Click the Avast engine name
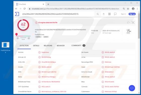The image size is (141, 95). pyautogui.click(x=83, y=67)
